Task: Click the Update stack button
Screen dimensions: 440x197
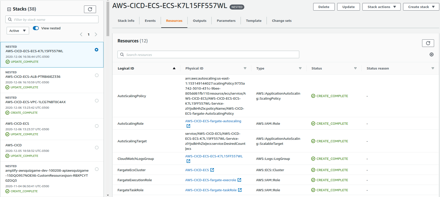Action: point(348,7)
